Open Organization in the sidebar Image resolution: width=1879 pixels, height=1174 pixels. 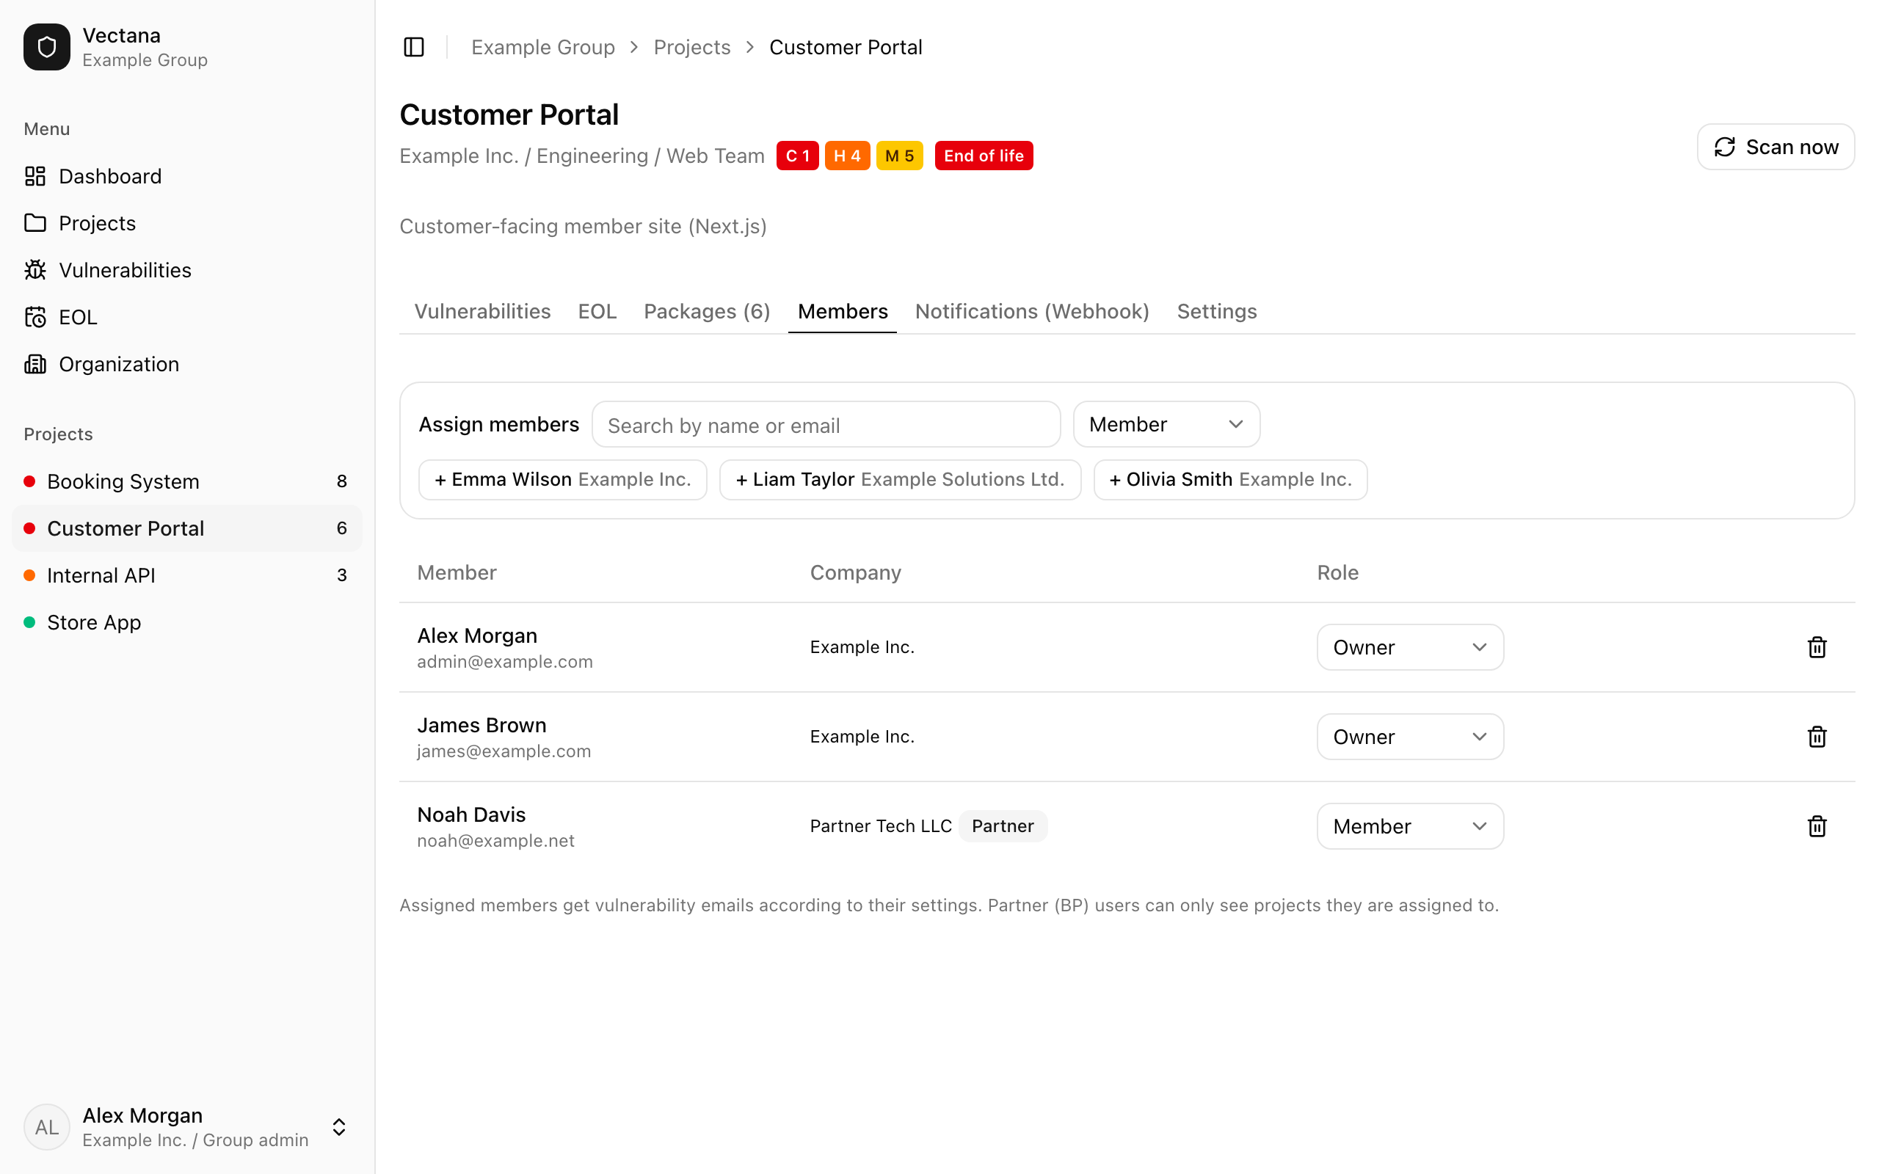click(x=186, y=364)
